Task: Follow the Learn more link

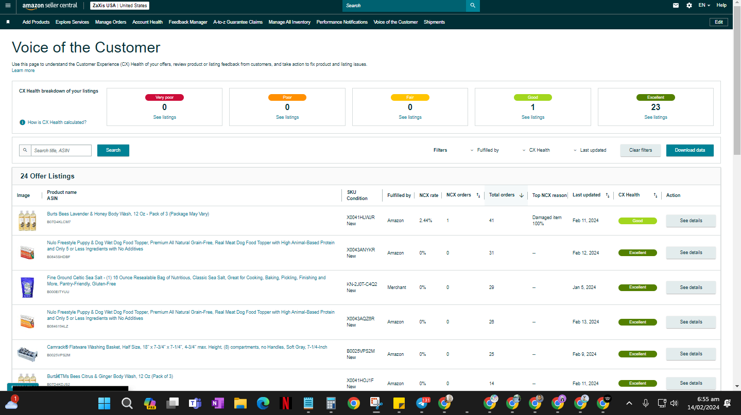Action: (x=23, y=70)
